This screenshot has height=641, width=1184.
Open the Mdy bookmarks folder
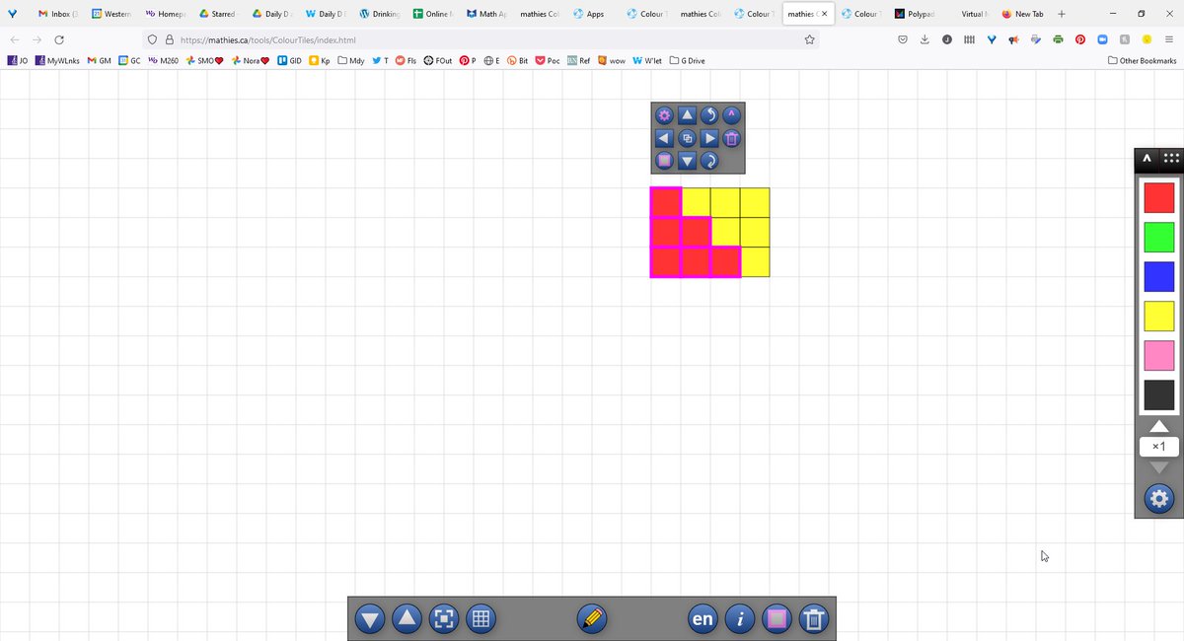[351, 61]
